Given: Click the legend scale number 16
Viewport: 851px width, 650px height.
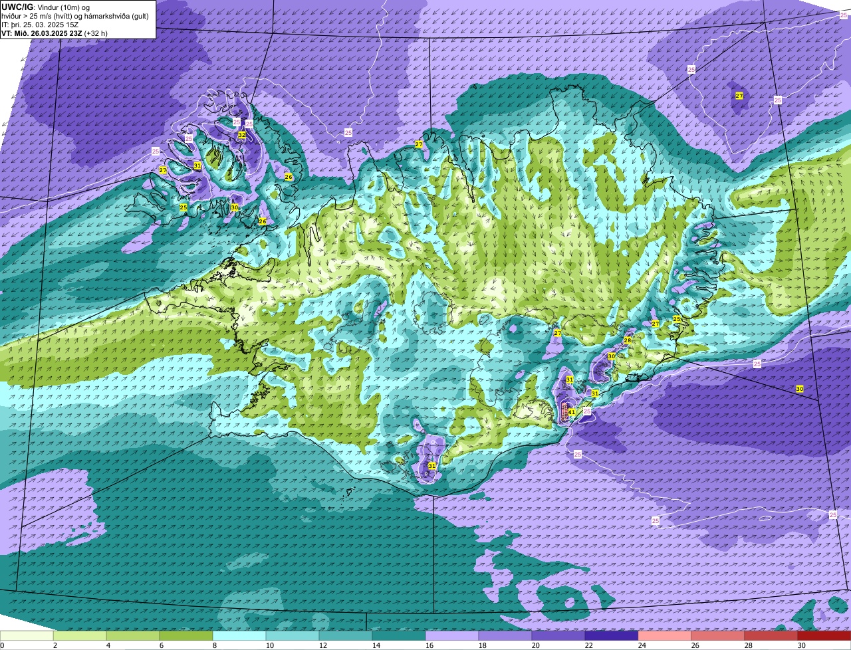Looking at the screenshot, I should (429, 645).
